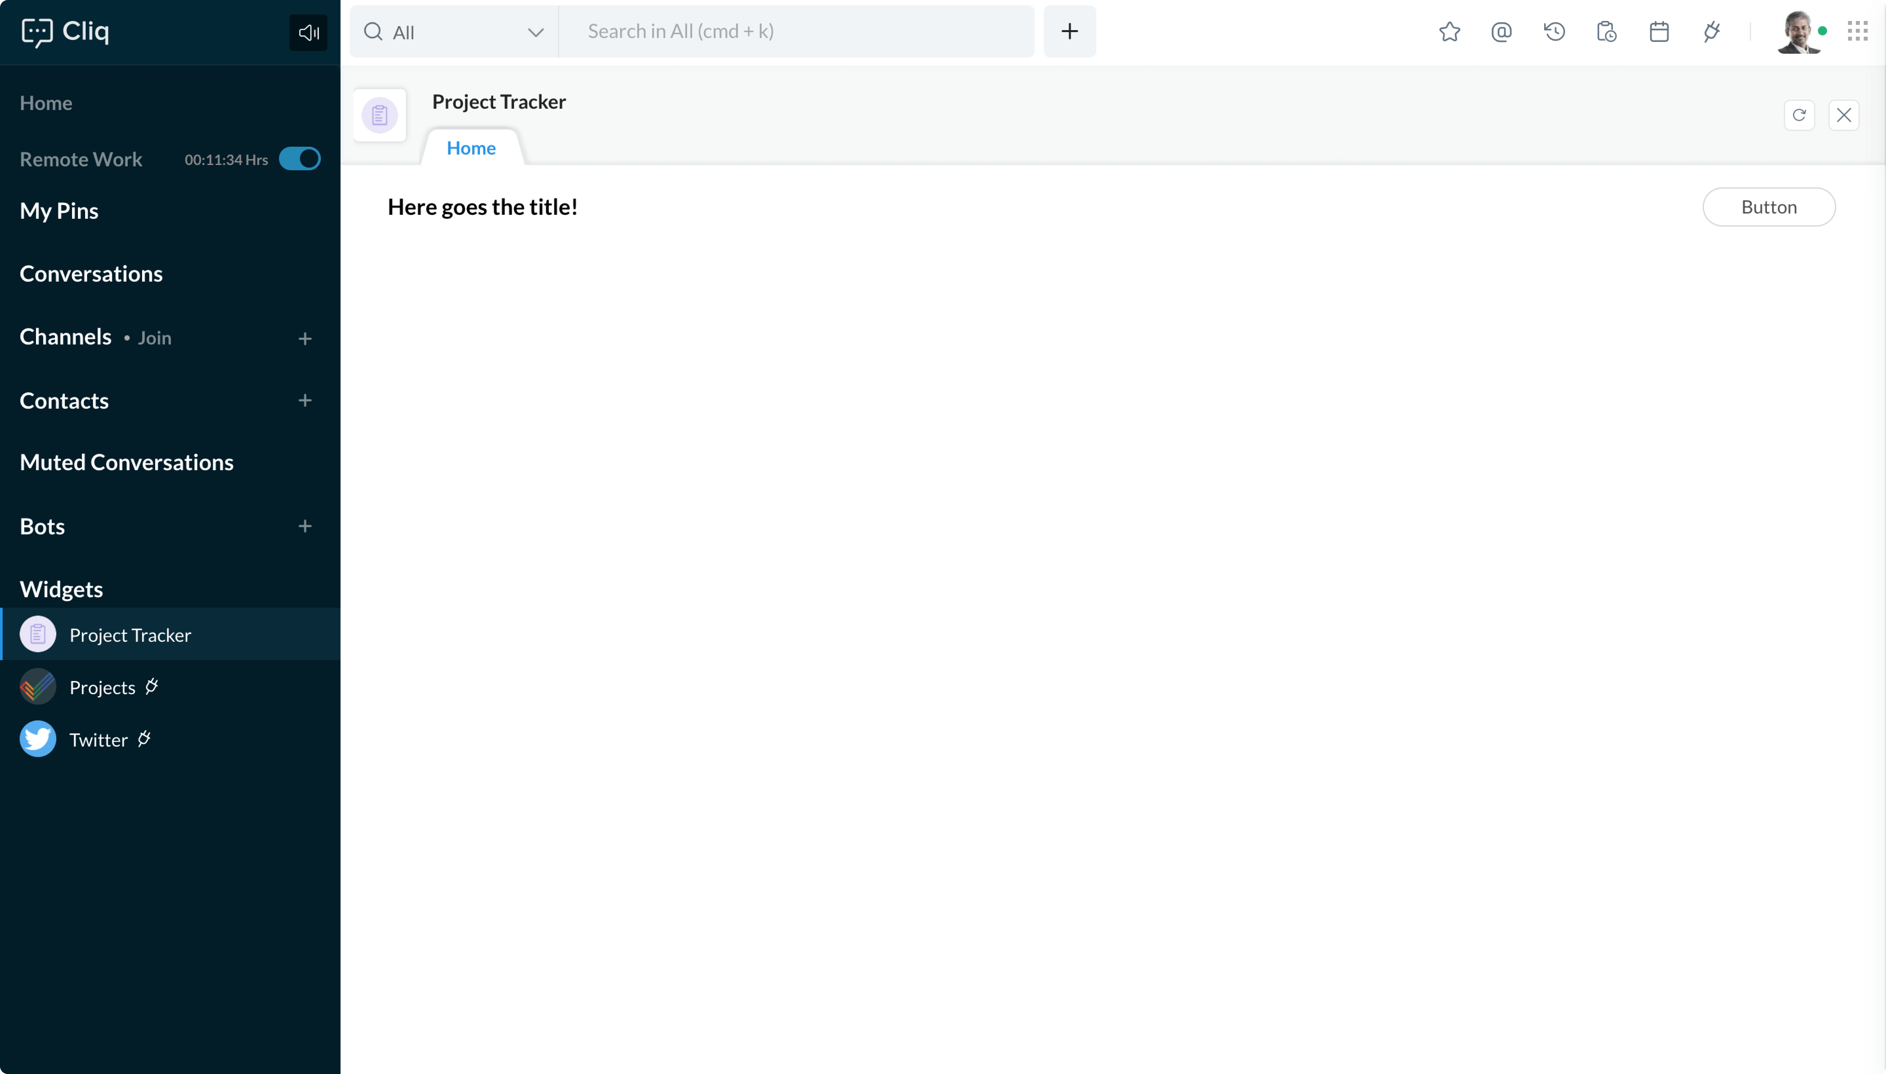The width and height of the screenshot is (1886, 1074).
Task: Add a bot using Bots plus icon
Action: pos(305,526)
